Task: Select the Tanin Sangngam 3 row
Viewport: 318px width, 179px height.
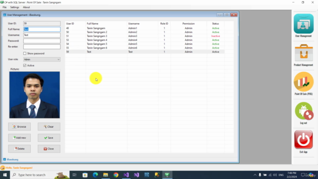Action: [145, 36]
